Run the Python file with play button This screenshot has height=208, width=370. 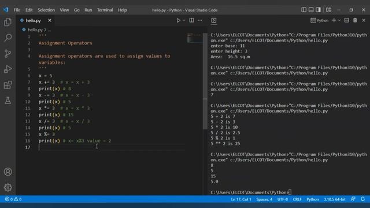[179, 21]
